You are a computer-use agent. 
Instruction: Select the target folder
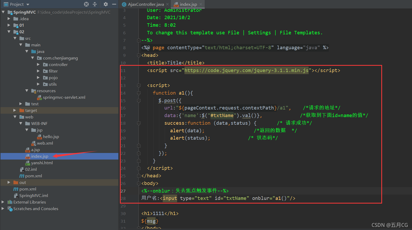(x=31, y=110)
